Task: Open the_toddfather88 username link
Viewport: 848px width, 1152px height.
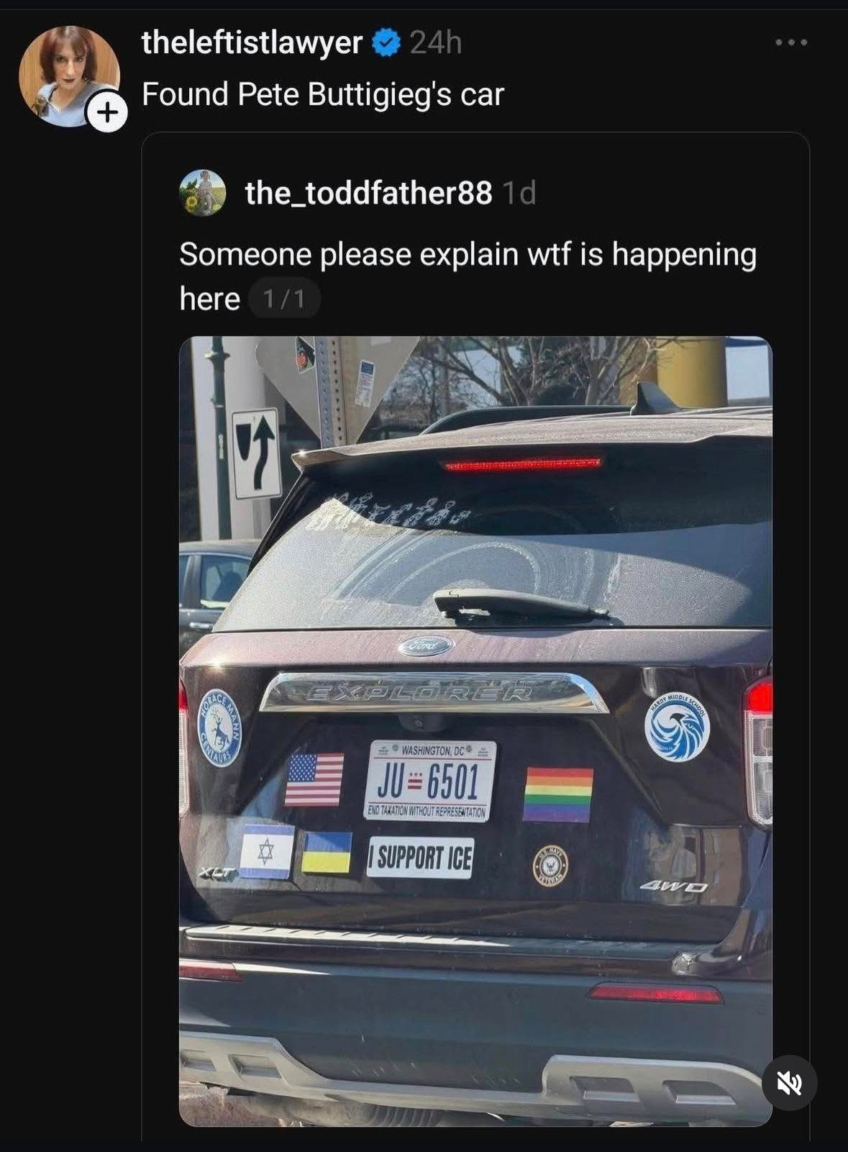Action: coord(368,193)
